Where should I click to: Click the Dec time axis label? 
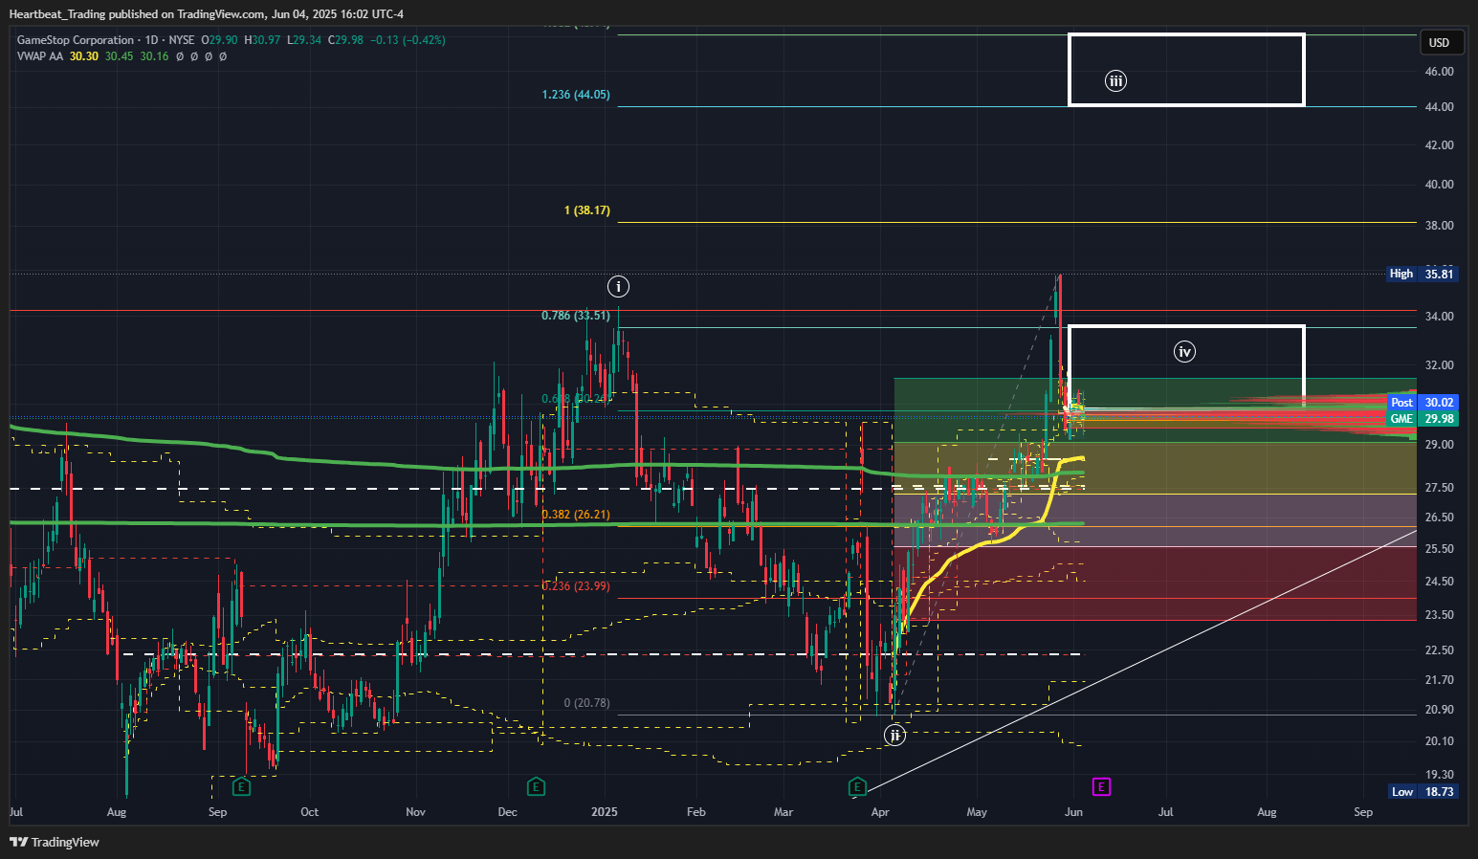point(507,812)
